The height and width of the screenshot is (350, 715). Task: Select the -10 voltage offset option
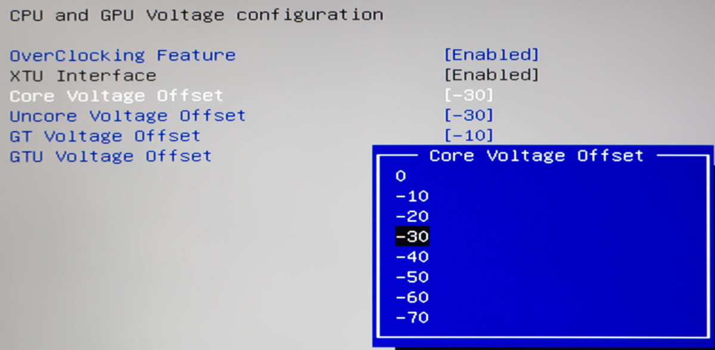[x=411, y=196]
